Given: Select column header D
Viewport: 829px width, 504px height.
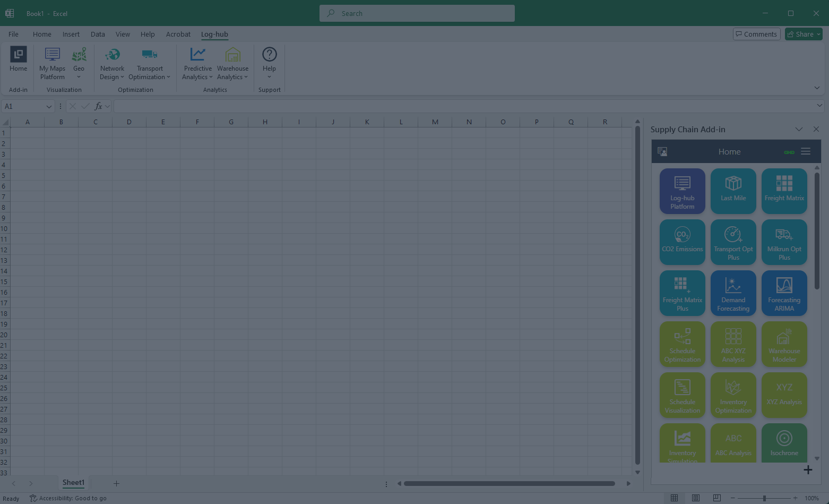Looking at the screenshot, I should 129,122.
